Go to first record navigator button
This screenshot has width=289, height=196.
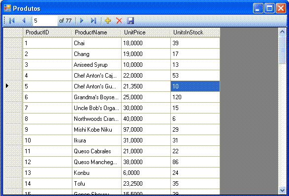click(12, 21)
